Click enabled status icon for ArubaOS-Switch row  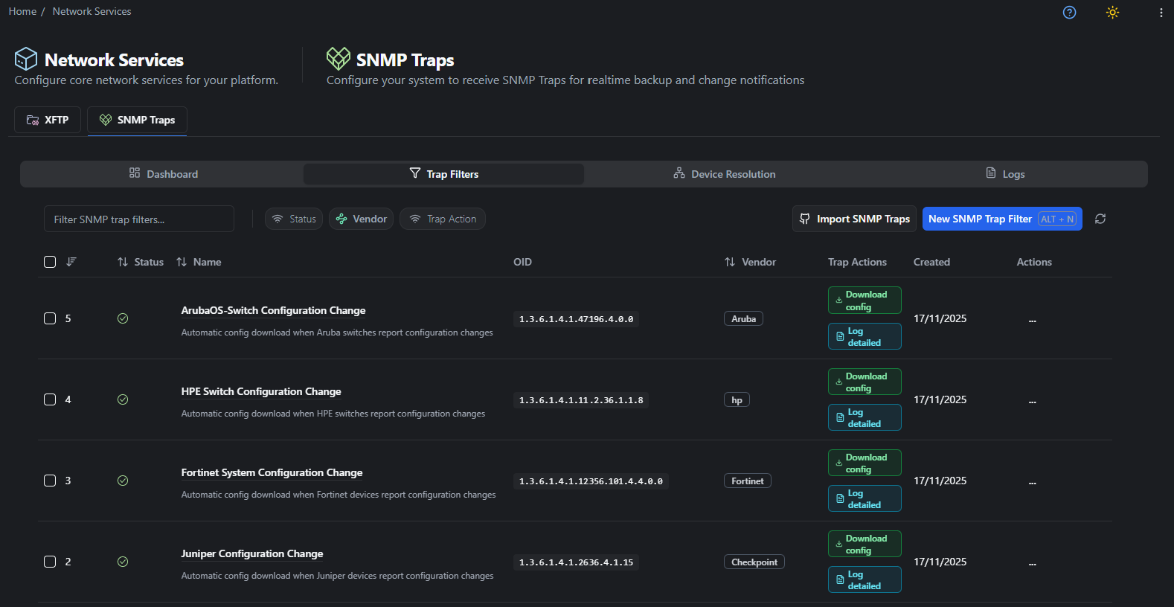click(x=123, y=318)
